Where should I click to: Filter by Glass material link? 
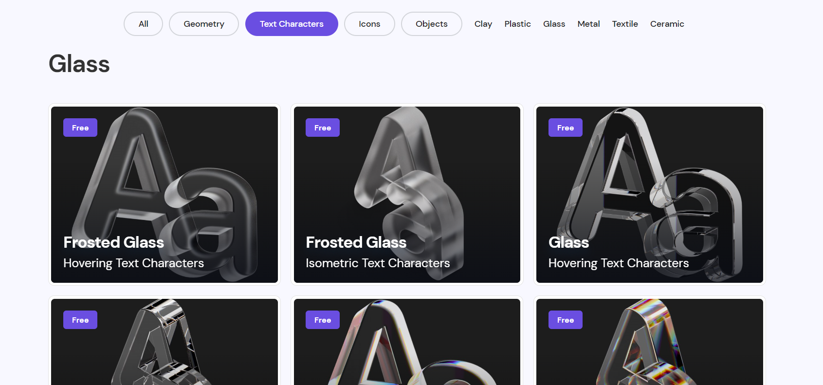coord(554,24)
